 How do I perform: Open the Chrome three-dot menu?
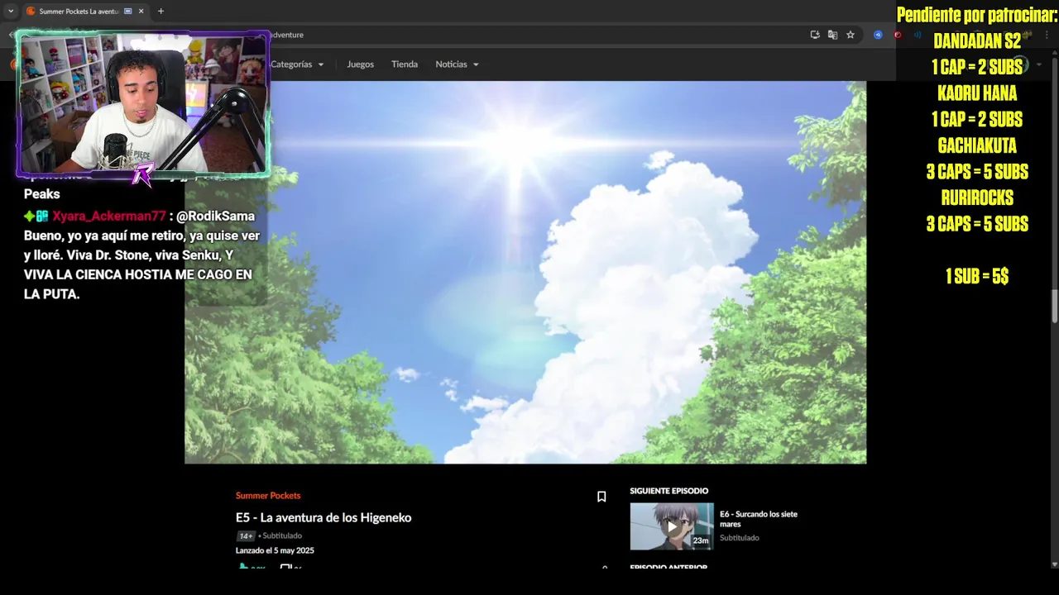[1047, 35]
